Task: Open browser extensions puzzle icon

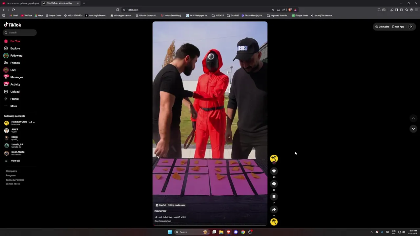Action: [379, 10]
